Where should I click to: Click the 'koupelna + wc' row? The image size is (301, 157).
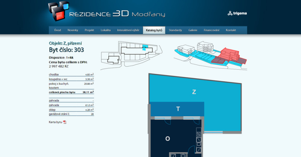coord(71,79)
